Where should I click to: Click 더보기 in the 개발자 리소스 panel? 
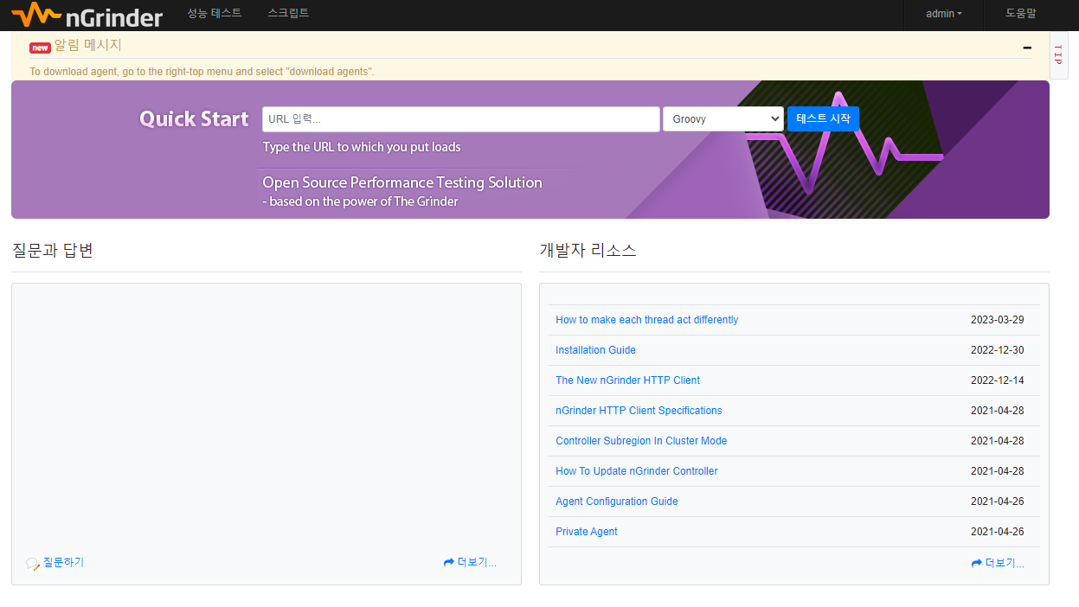point(998,563)
